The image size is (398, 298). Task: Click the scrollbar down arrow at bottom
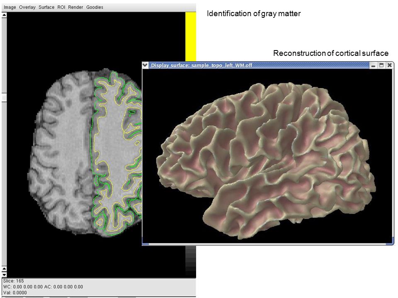click(x=4, y=274)
